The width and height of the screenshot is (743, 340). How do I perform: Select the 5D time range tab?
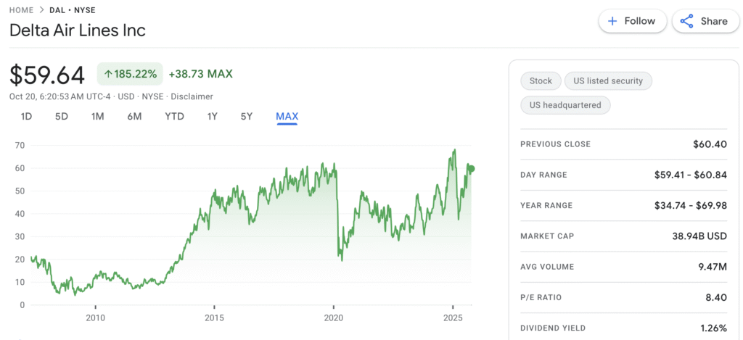point(62,117)
